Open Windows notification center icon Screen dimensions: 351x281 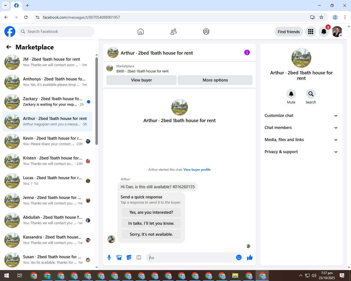342,276
